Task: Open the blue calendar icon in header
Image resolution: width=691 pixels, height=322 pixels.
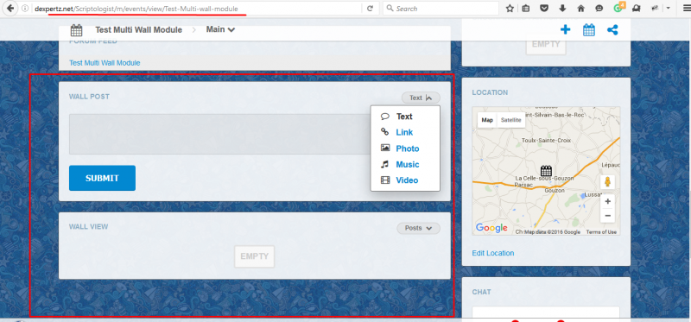Action: point(589,30)
